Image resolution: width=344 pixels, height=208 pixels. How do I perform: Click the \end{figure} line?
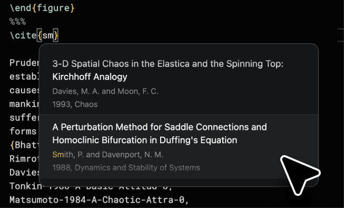coord(42,8)
